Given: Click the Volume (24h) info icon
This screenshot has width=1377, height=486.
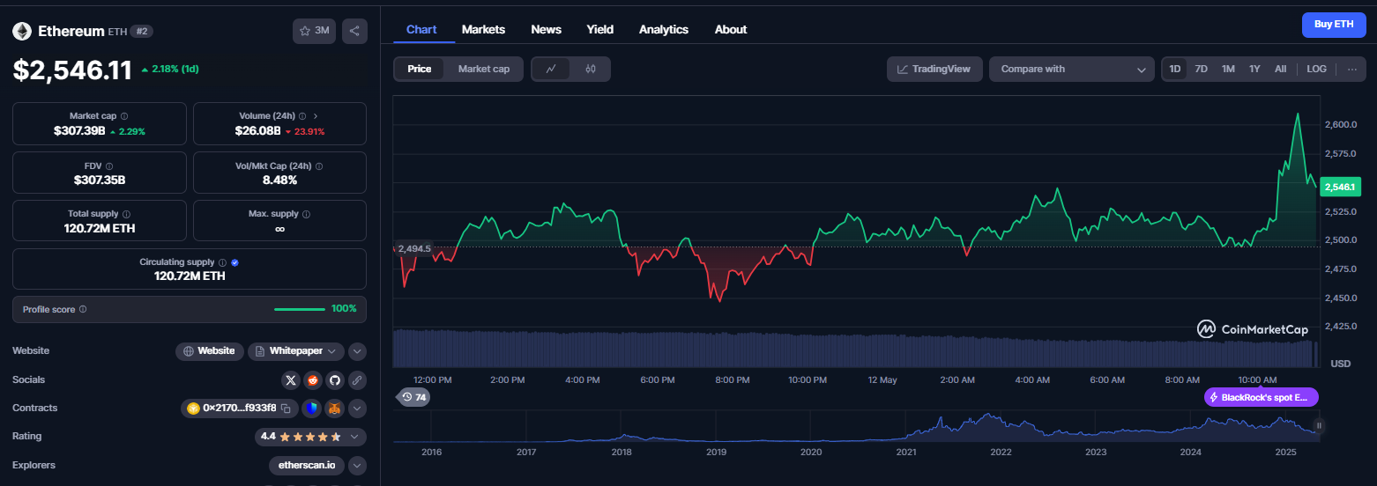Looking at the screenshot, I should click(x=302, y=116).
